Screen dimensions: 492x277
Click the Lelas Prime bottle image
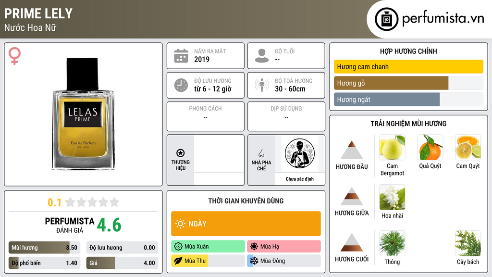click(x=83, y=114)
